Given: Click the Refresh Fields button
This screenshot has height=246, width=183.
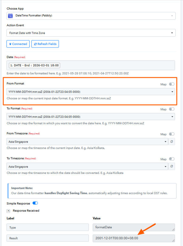Looking at the screenshot, I should (45, 44).
